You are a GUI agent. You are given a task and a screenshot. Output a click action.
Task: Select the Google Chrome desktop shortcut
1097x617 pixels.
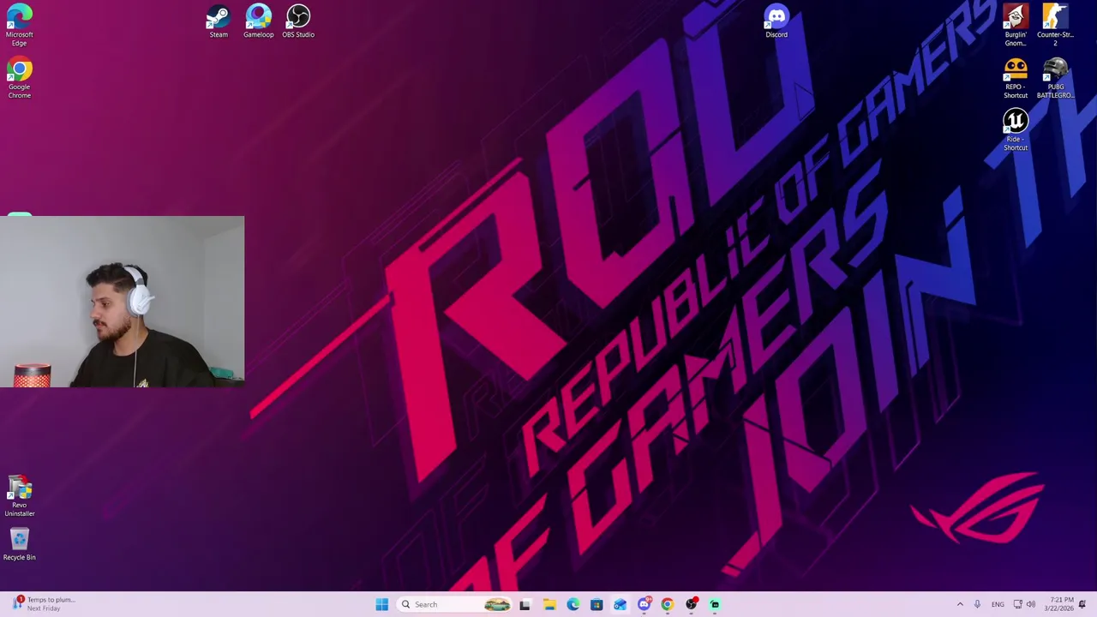19,79
